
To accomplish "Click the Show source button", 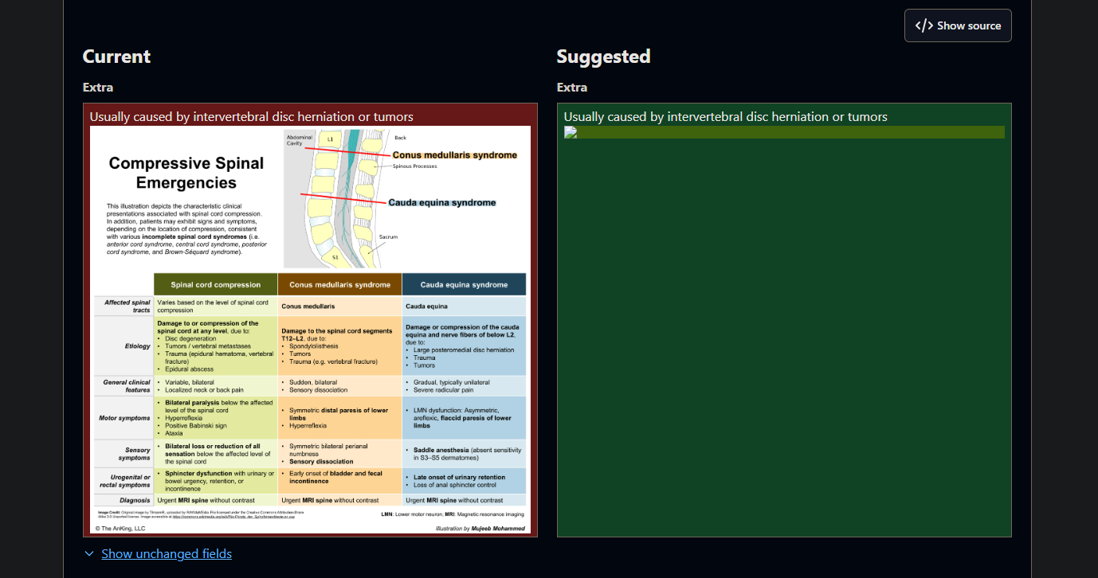I will point(958,25).
